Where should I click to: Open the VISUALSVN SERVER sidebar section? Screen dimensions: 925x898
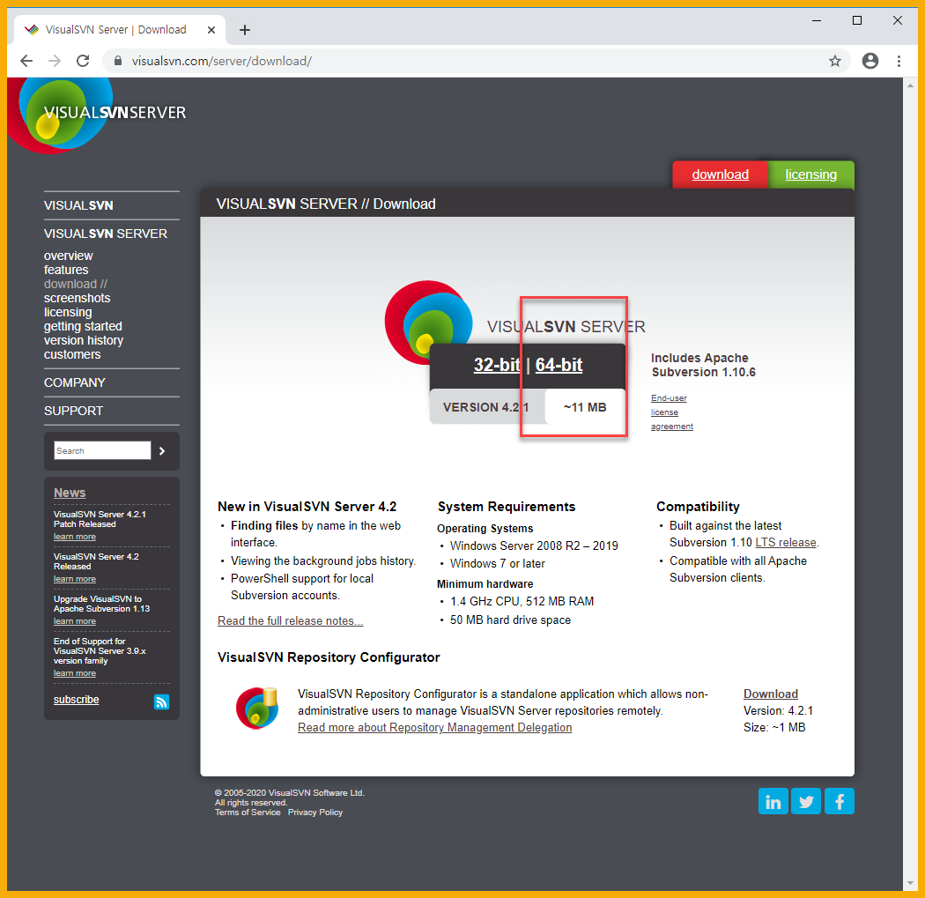tap(106, 234)
